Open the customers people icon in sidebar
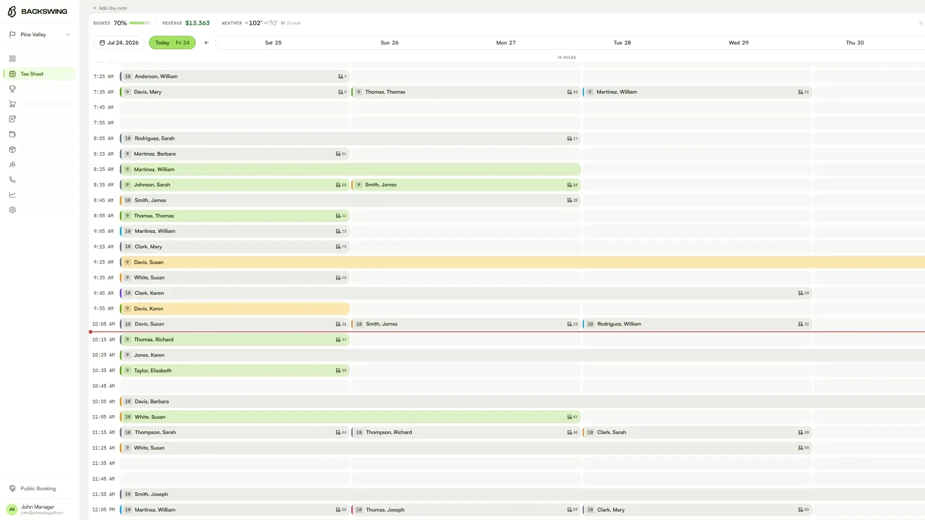 point(12,165)
